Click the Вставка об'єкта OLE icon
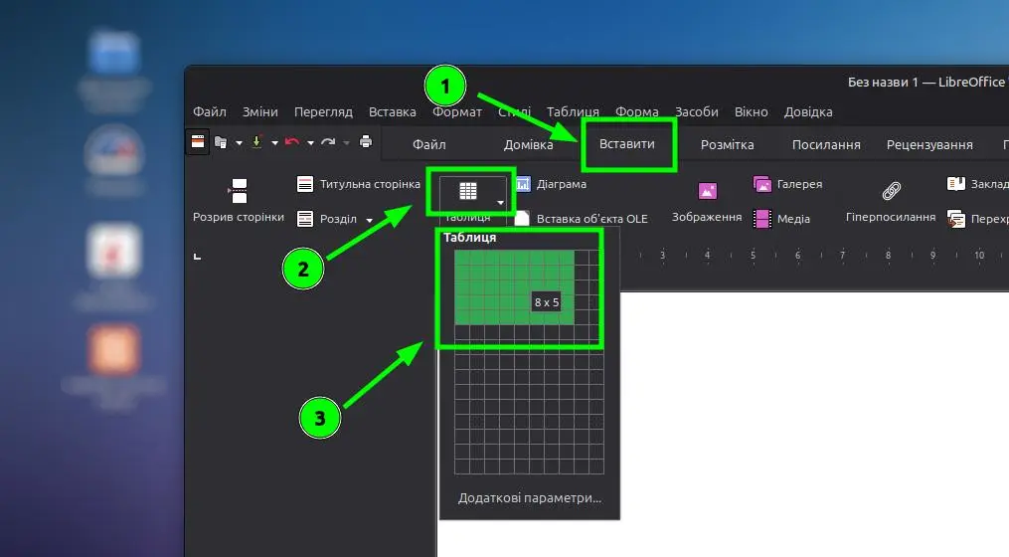This screenshot has height=557, width=1009. 522,219
